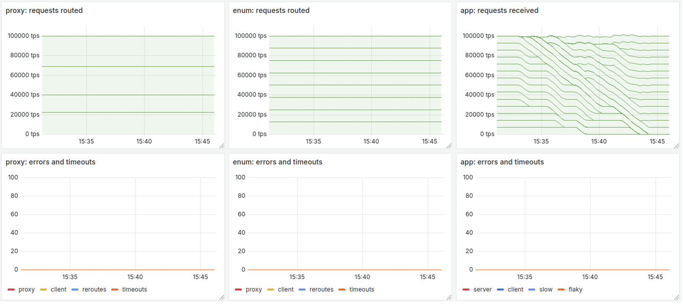Click resize handle of enum errors panel
The image size is (683, 304).
click(x=449, y=297)
